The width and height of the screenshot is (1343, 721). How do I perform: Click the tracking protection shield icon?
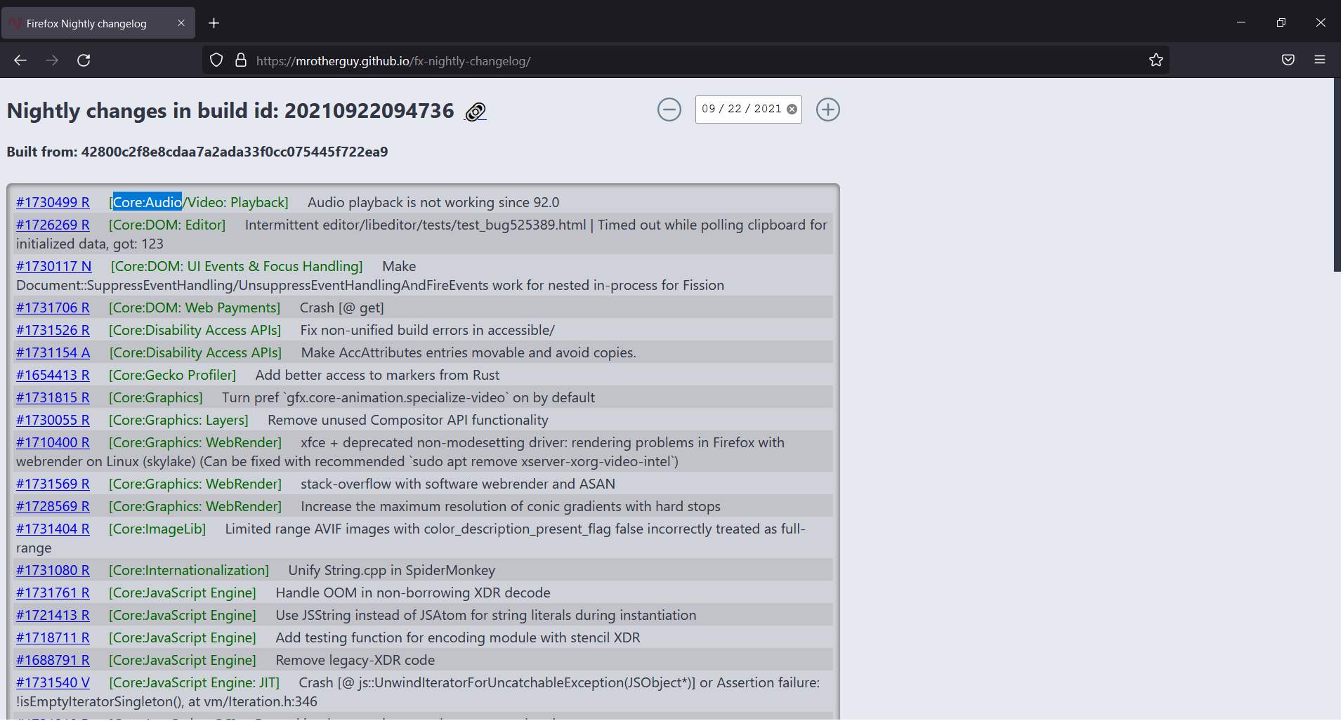[216, 60]
